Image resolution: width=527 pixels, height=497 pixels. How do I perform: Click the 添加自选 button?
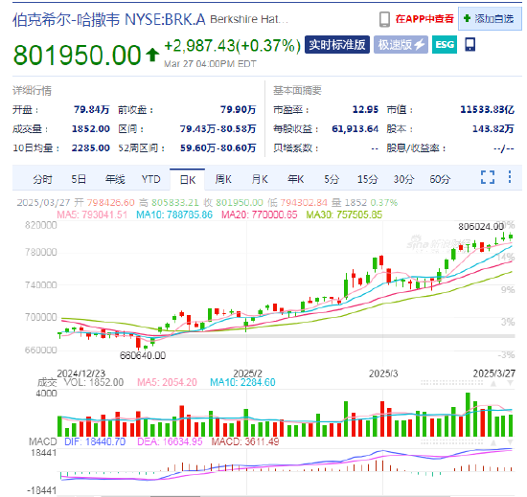pyautogui.click(x=490, y=18)
